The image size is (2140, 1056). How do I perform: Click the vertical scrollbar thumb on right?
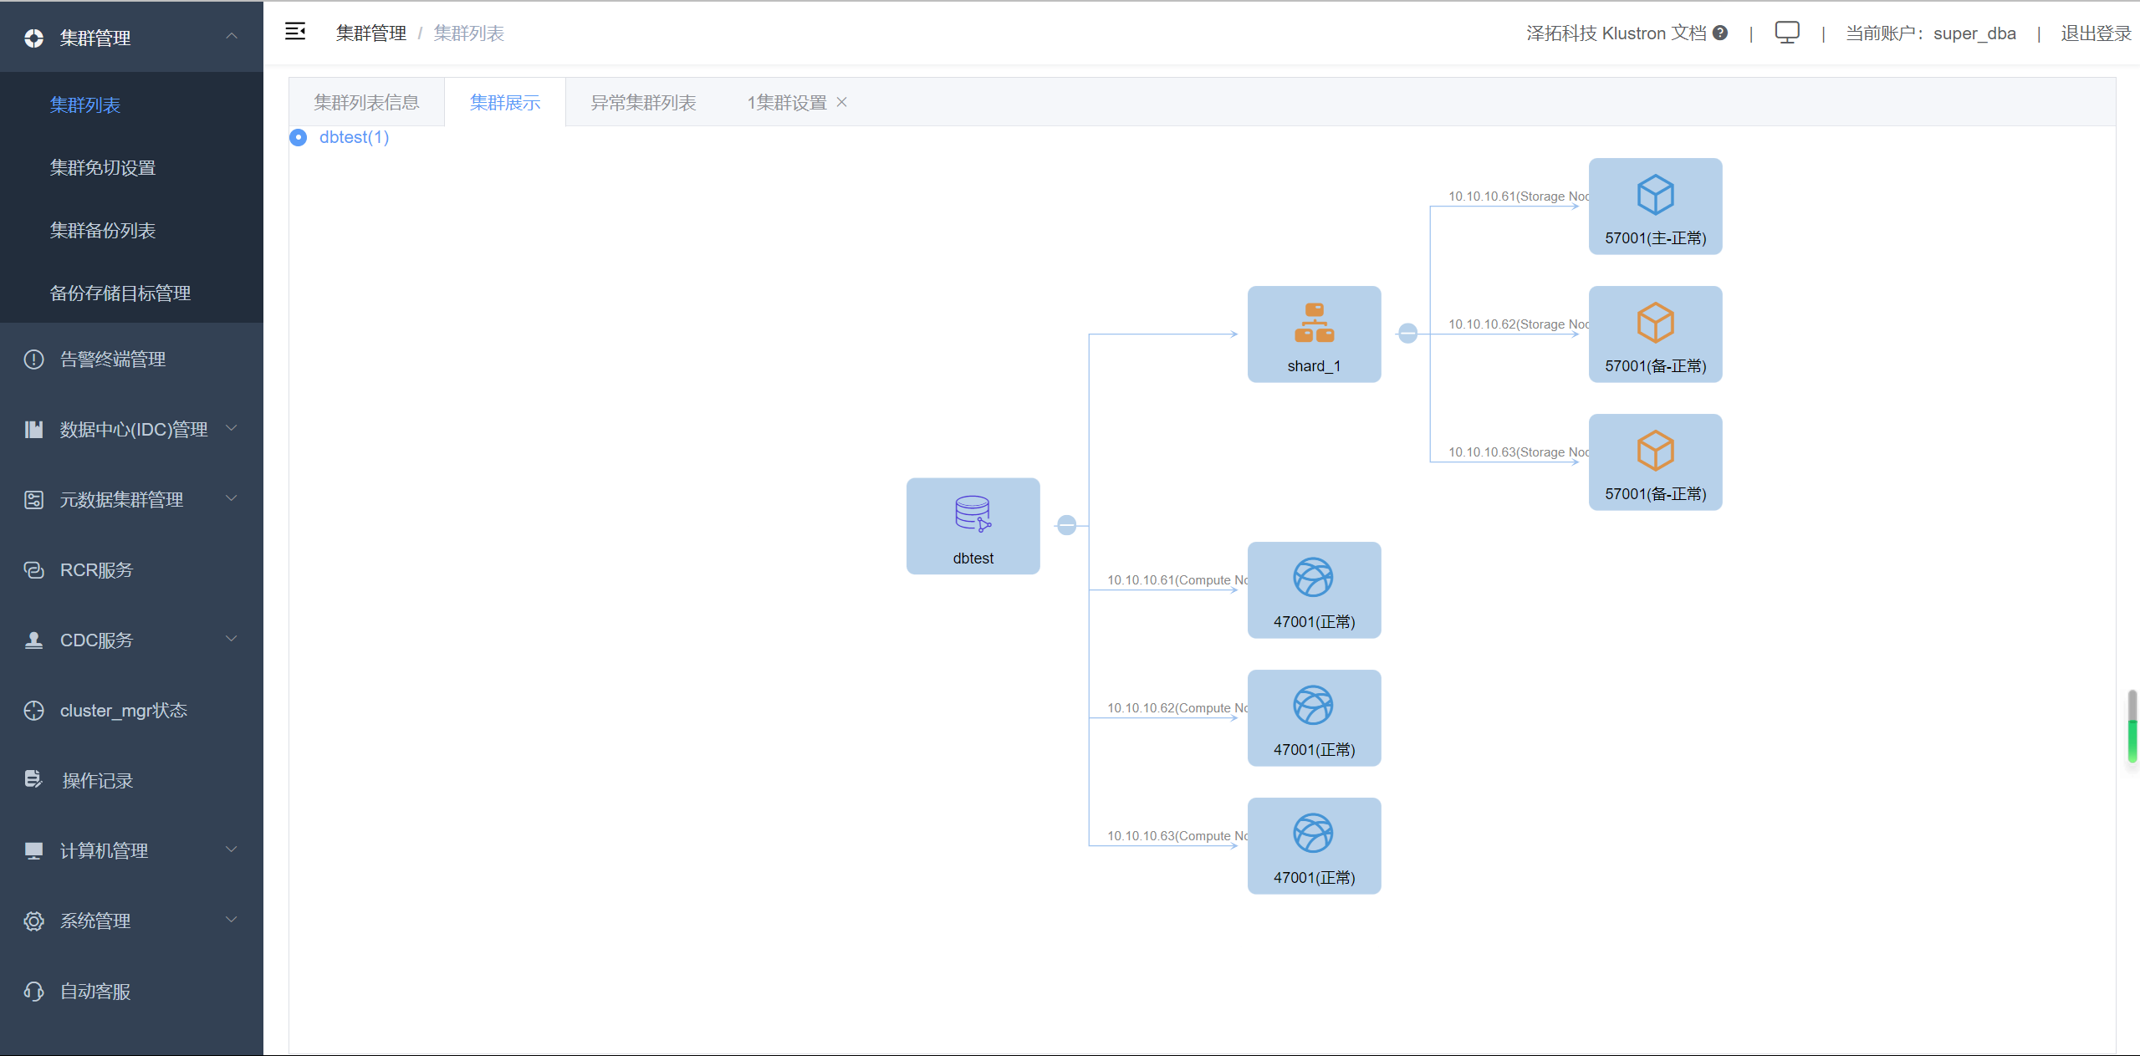click(x=2132, y=725)
